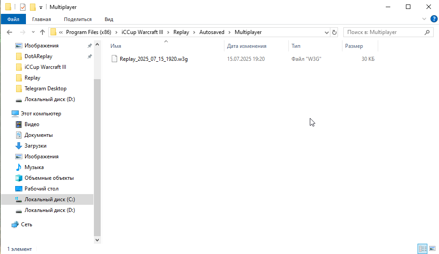The height and width of the screenshot is (254, 439).
Task: Open the Файл ribbon tab
Action: pos(13,19)
